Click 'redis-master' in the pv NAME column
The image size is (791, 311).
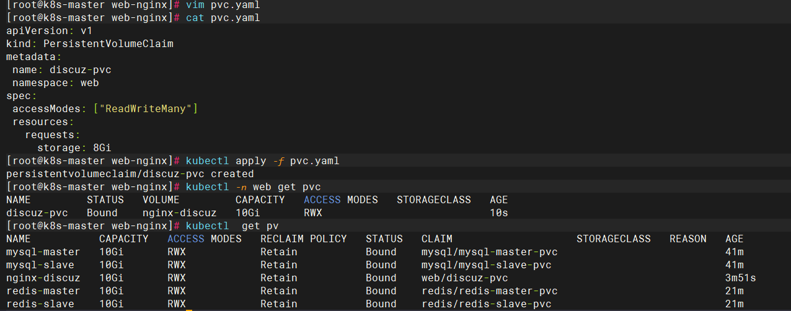click(43, 291)
